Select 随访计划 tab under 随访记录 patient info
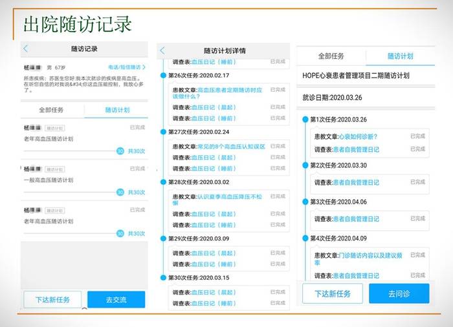Screen dimensions: 453x327 tap(117, 110)
